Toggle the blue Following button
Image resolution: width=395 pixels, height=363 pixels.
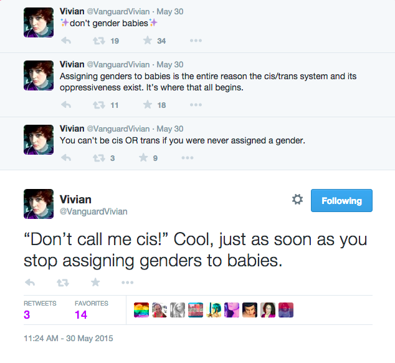[x=341, y=200]
